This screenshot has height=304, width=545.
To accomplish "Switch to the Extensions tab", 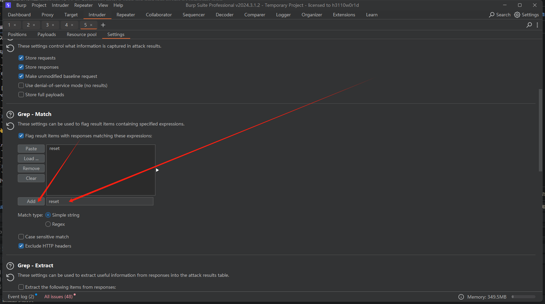I will coord(344,15).
